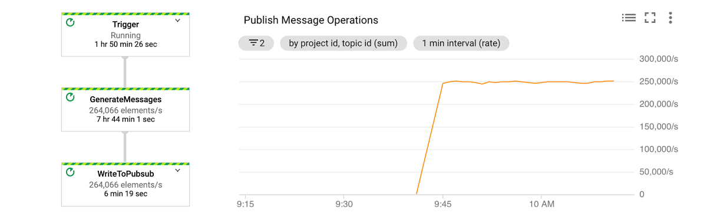Click the connector between Trigger and GenerateMessages
Viewport: 707px width, 220px height.
click(x=125, y=72)
